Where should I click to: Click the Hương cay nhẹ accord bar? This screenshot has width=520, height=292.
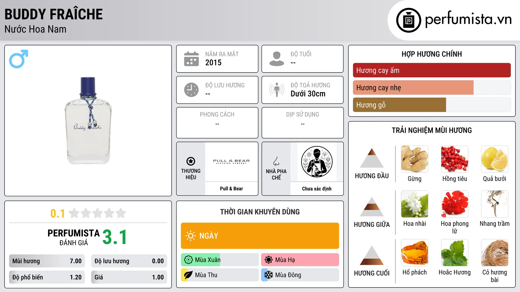432,87
